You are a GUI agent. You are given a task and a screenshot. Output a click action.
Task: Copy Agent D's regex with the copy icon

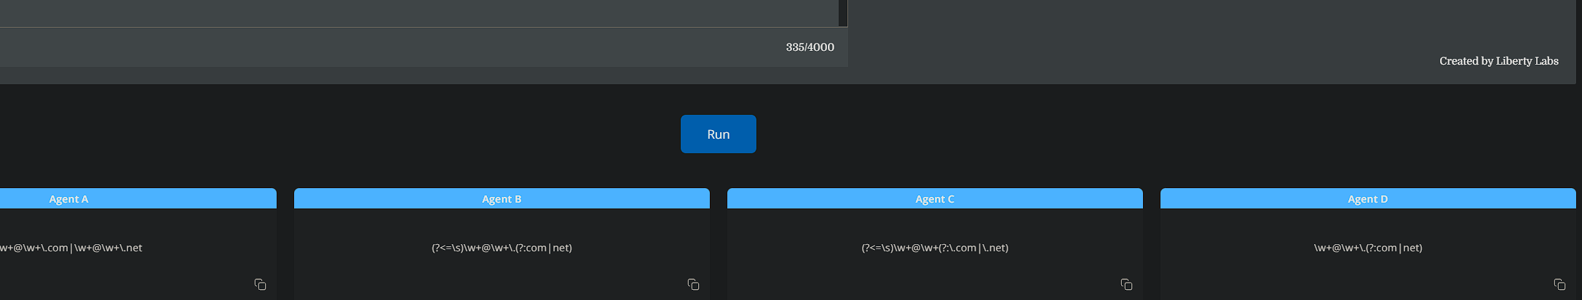point(1559,284)
